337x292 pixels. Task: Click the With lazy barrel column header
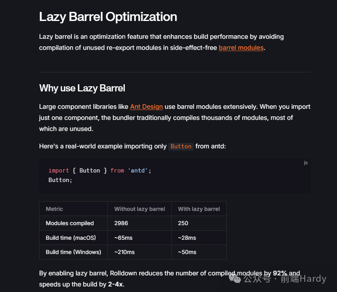(199, 209)
